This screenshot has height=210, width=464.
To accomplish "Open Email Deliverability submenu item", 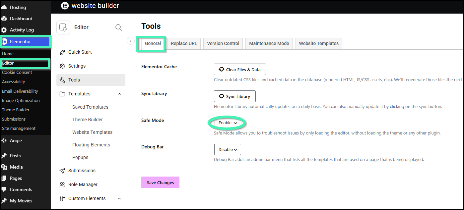I will point(20,91).
